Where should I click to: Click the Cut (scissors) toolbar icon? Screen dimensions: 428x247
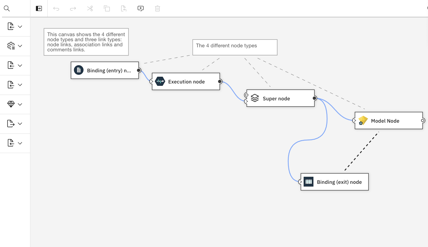[x=90, y=8]
